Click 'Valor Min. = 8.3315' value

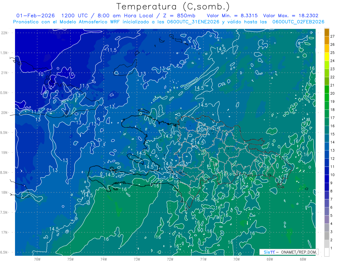coord(232,16)
